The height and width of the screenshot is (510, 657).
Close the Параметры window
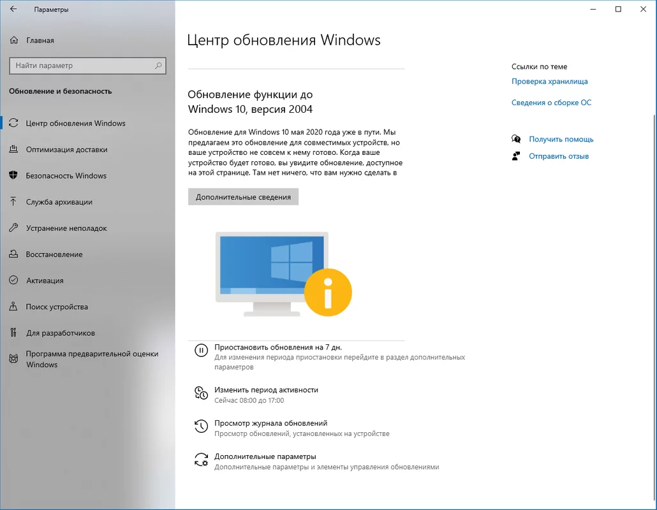643,9
